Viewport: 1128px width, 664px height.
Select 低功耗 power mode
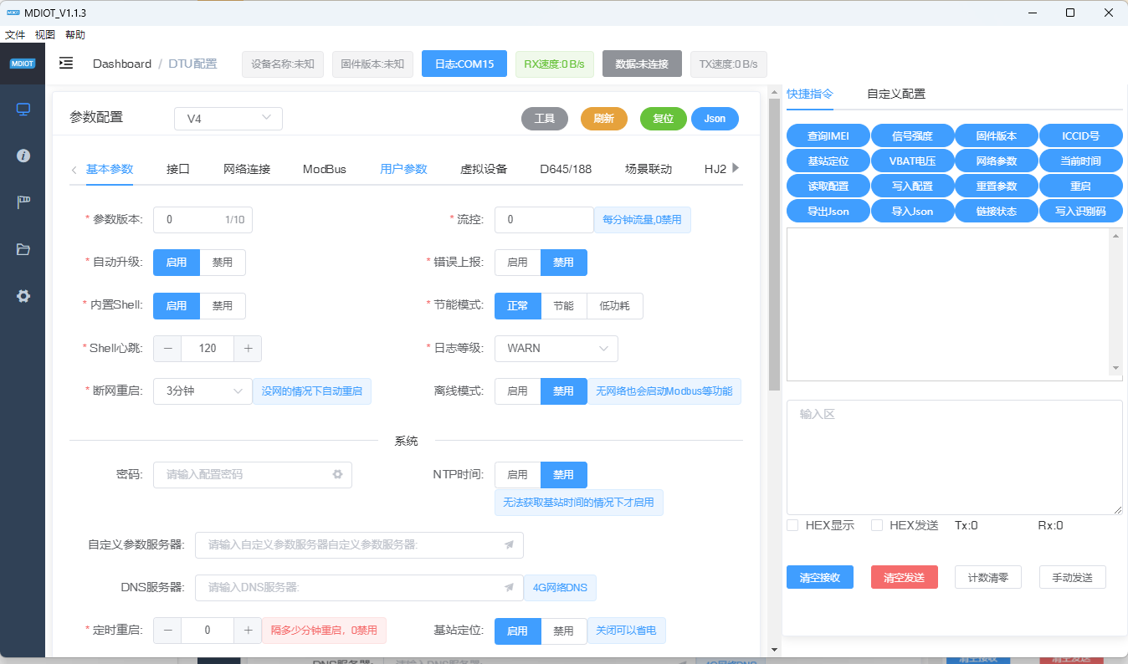(x=615, y=306)
